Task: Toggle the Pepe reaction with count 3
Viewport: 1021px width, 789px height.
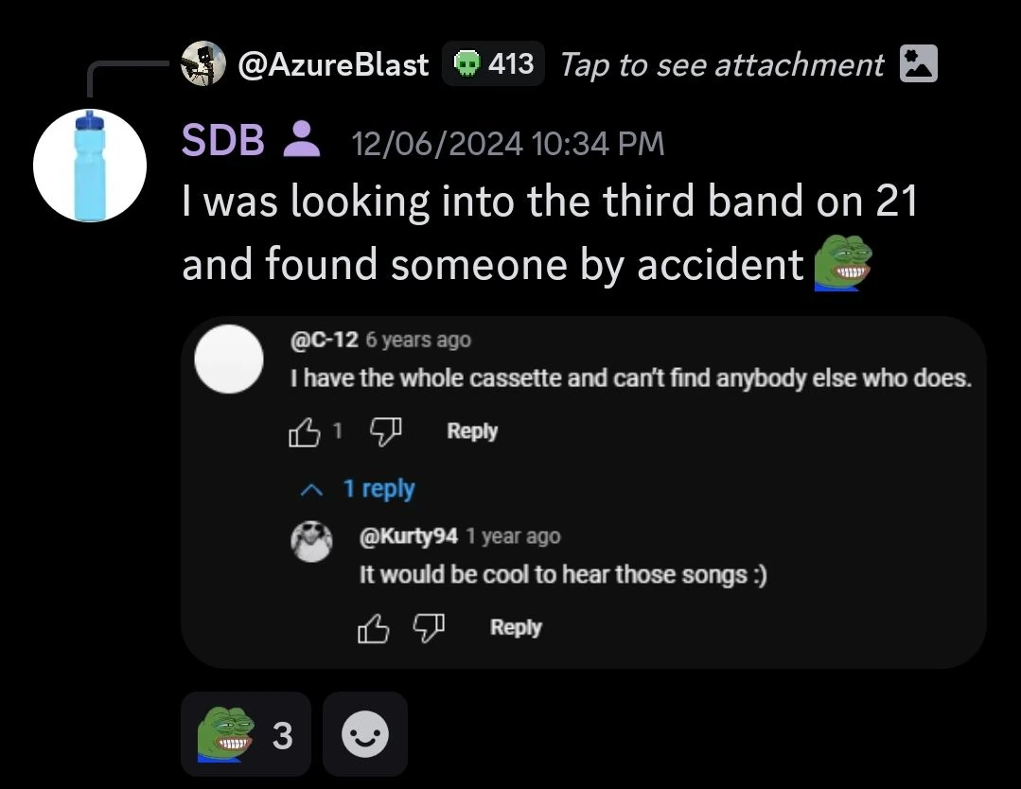Action: click(246, 735)
